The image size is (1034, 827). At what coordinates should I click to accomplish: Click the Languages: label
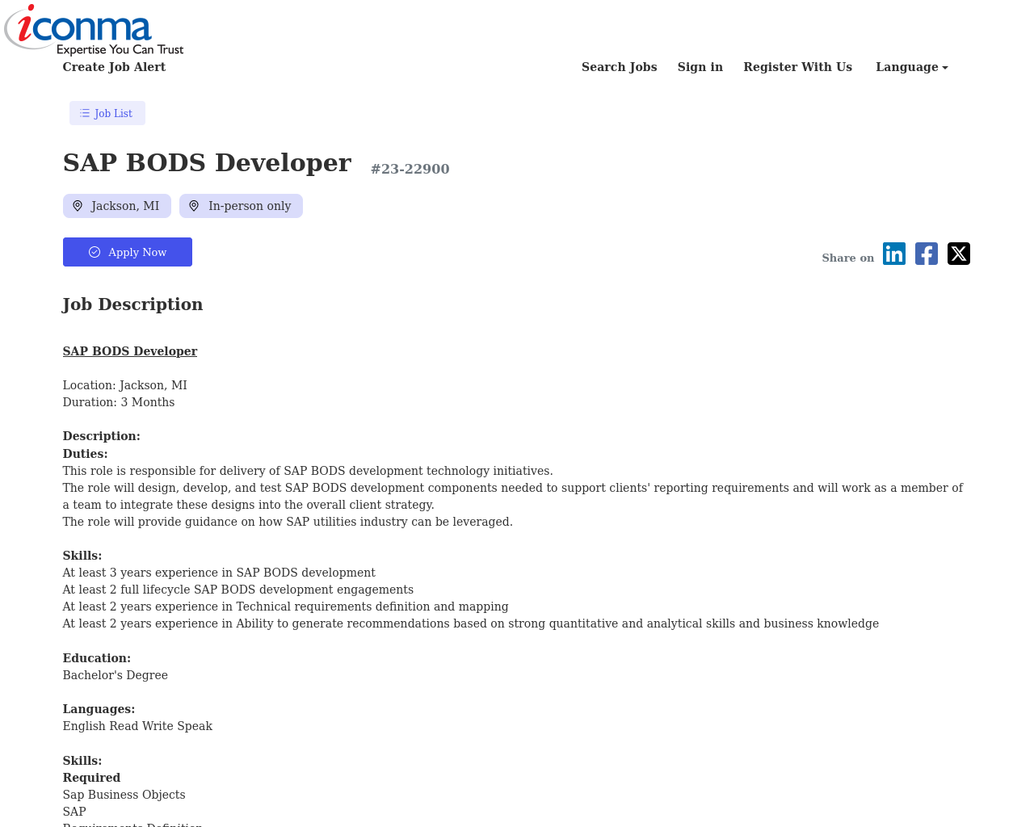pos(99,709)
